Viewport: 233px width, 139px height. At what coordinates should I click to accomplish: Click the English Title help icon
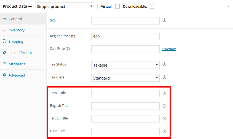164,106
